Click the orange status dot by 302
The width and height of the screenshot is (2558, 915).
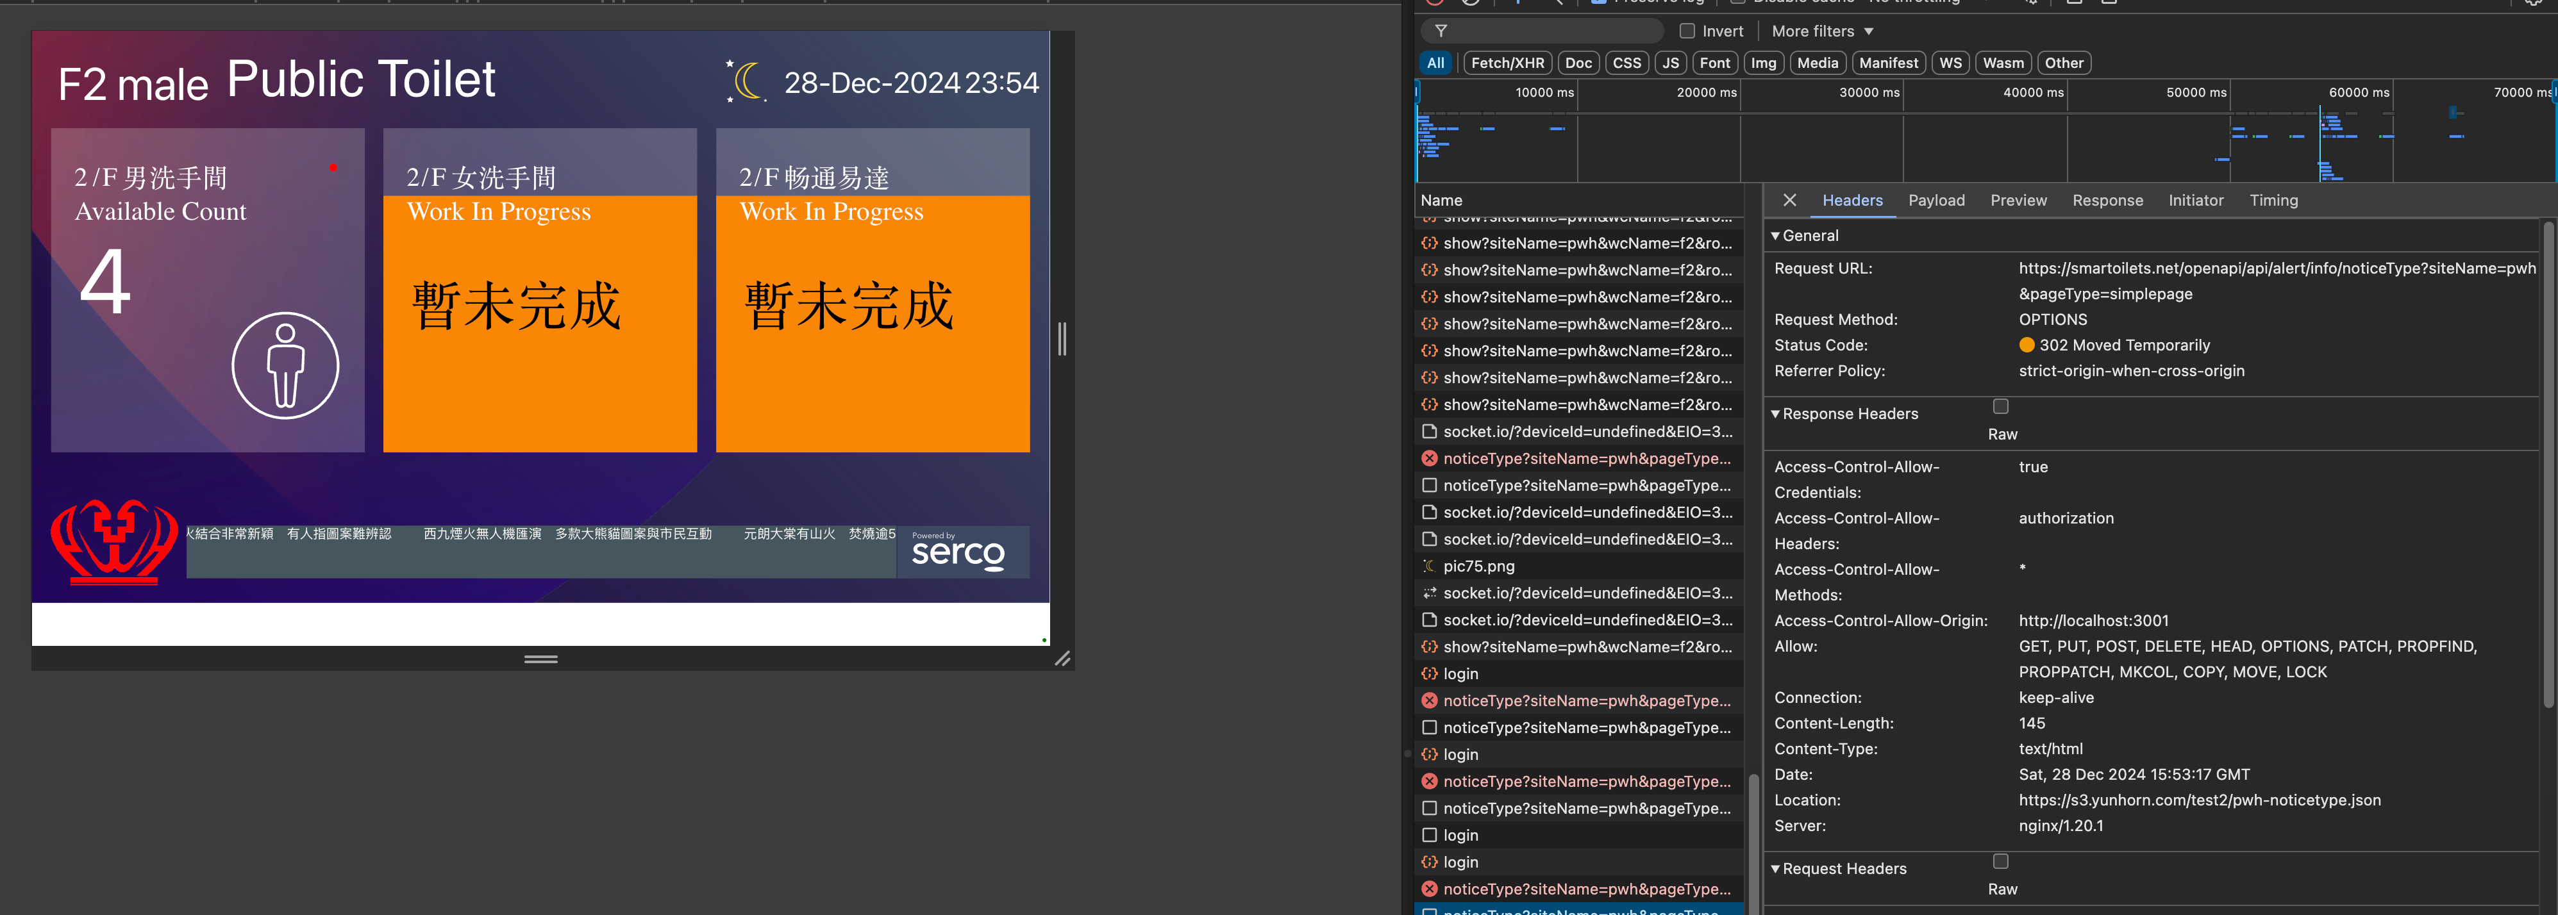(2027, 345)
